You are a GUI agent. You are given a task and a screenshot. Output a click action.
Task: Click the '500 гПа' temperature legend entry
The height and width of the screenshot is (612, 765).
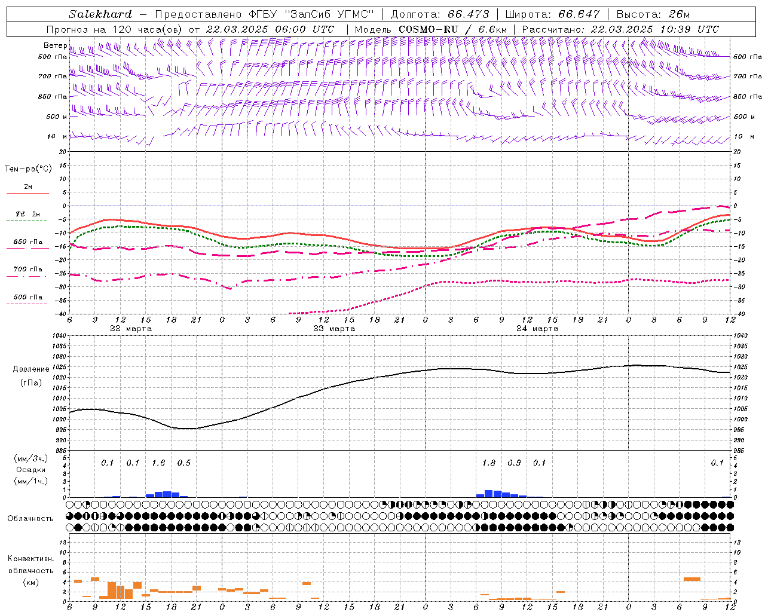click(28, 297)
